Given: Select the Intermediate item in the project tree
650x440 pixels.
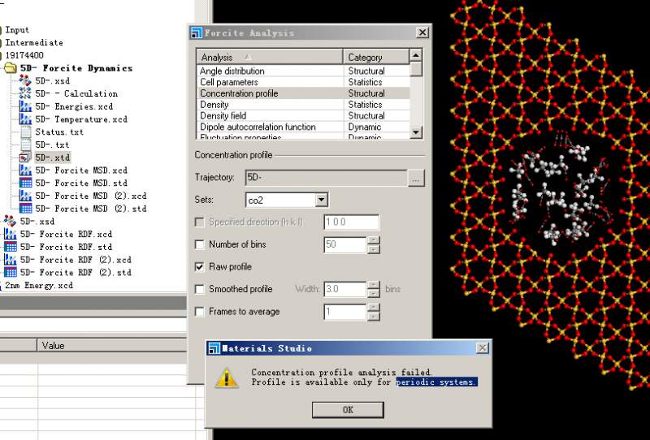Looking at the screenshot, I should point(34,43).
